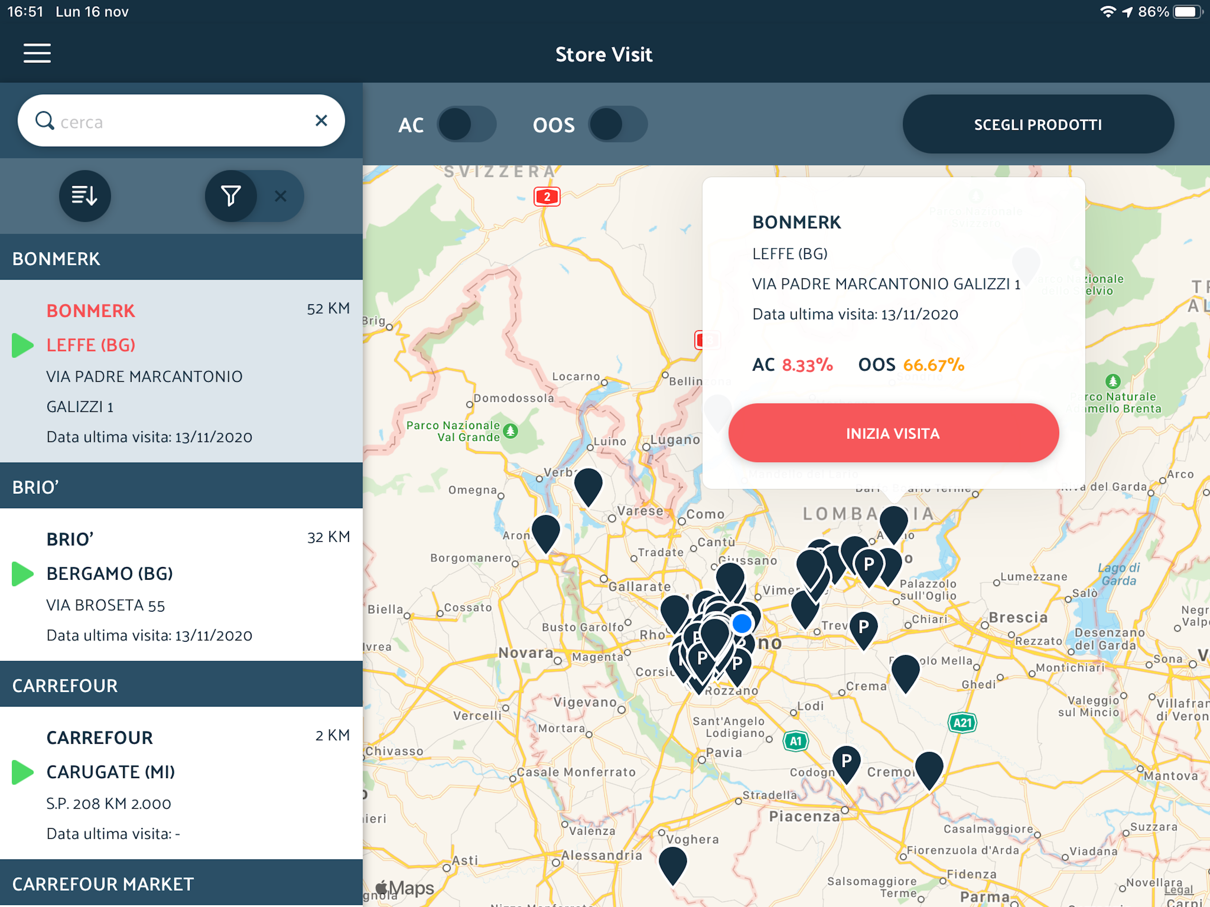The image size is (1210, 907).
Task: Toggle the OOS switch
Action: 617,124
